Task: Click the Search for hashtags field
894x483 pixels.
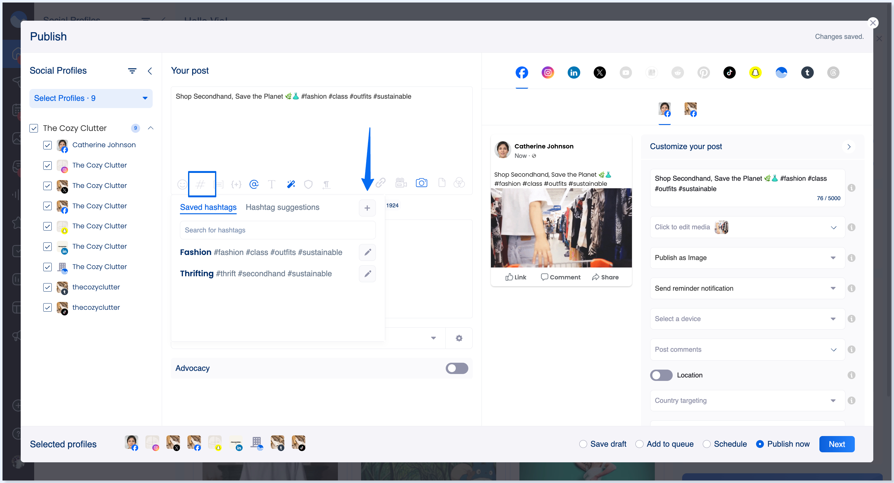Action: [278, 230]
